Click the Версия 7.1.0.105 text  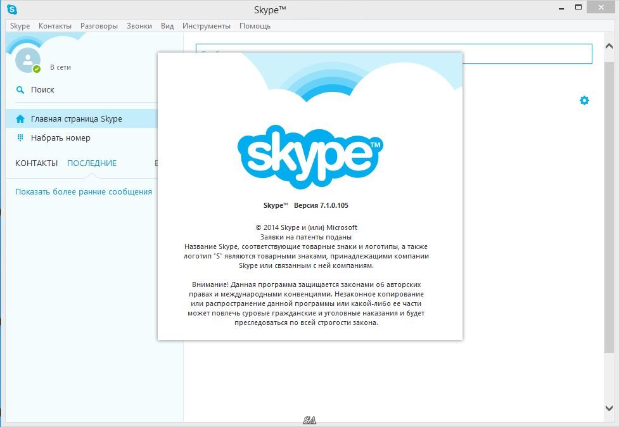point(321,205)
